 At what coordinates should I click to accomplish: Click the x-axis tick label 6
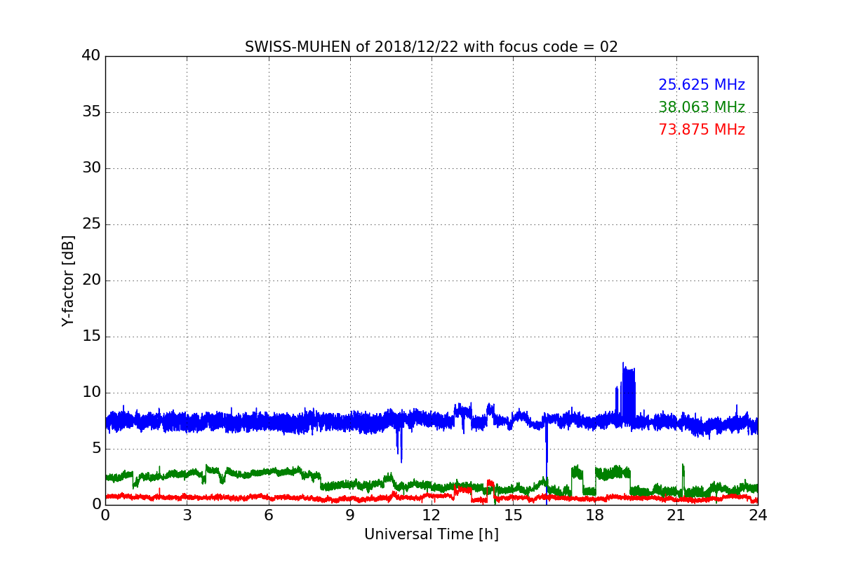268,515
